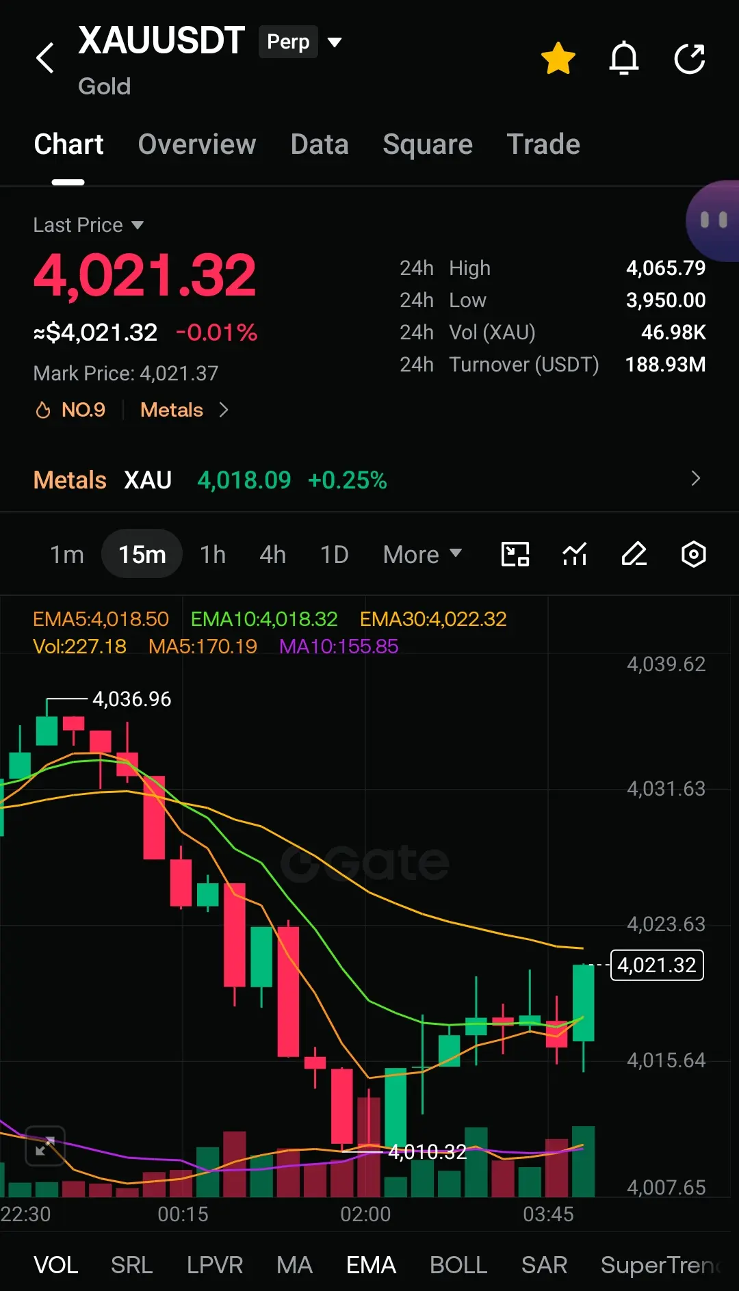Select the Chart tab
The height and width of the screenshot is (1291, 739).
pos(68,144)
